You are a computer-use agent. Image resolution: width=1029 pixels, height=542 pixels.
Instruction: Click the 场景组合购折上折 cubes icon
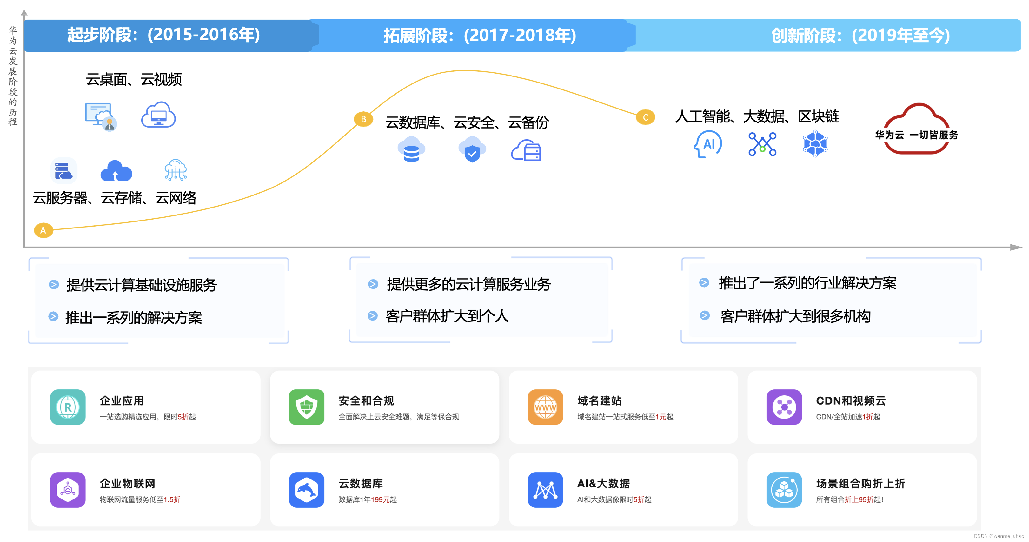click(784, 490)
